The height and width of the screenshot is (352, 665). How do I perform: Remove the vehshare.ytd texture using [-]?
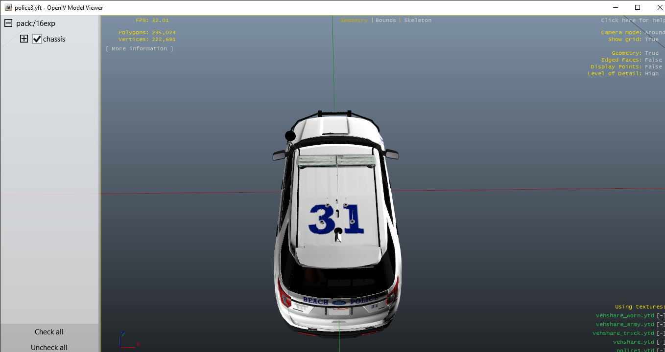tap(661, 342)
